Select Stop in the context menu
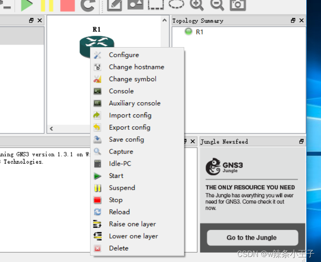 click(x=137, y=200)
